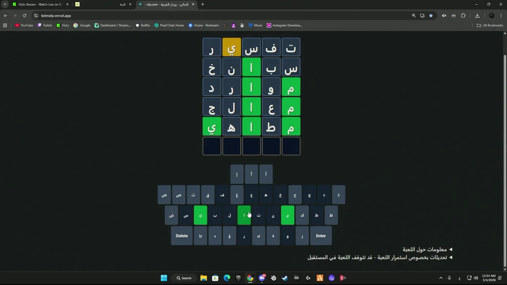This screenshot has width=507, height=285.
Task: Open YouTube bookmark
Action: 24,25
